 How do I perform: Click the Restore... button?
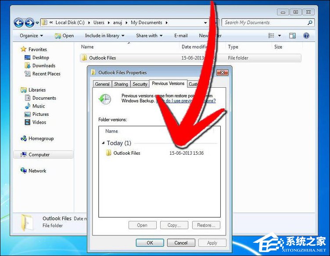(x=206, y=225)
